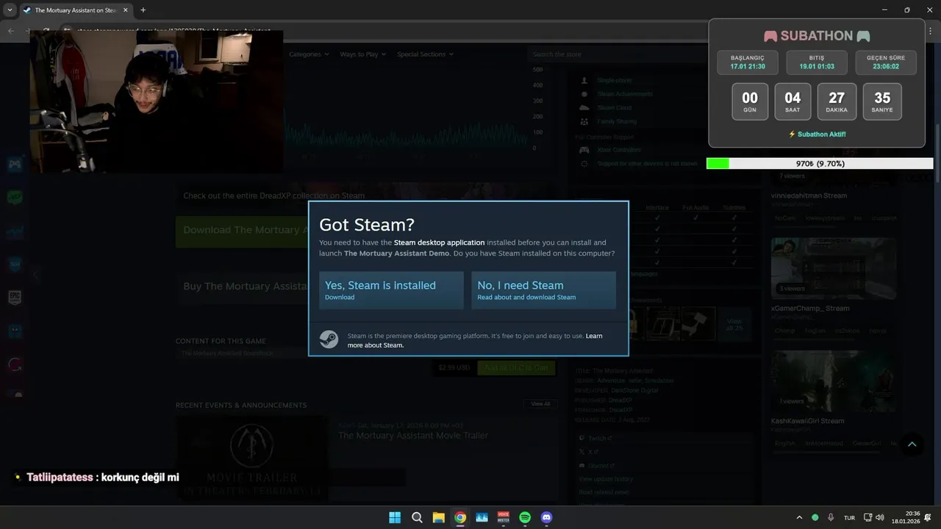
Task: Open the network status tray icon
Action: pyautogui.click(x=867, y=517)
